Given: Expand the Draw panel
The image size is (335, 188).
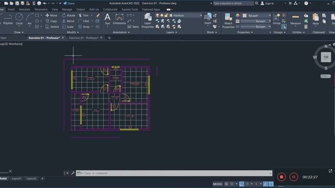Looking at the screenshot, I should 19,32.
